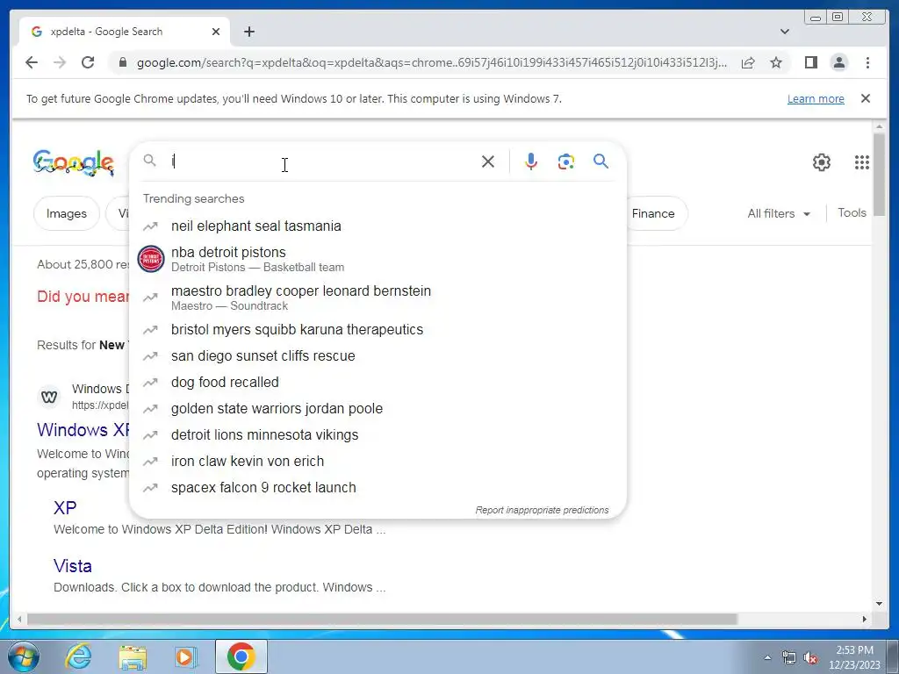
Task: Reload the current page
Action: (x=88, y=62)
